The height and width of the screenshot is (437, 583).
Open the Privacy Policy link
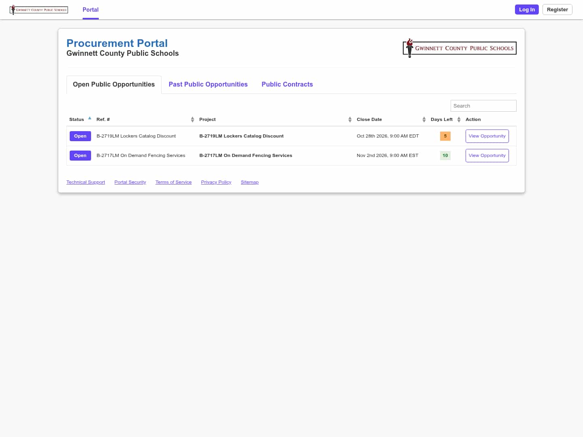pyautogui.click(x=216, y=182)
